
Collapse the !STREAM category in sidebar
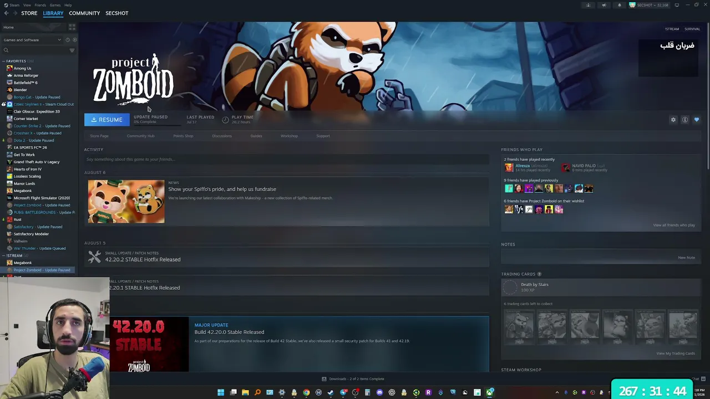point(4,255)
